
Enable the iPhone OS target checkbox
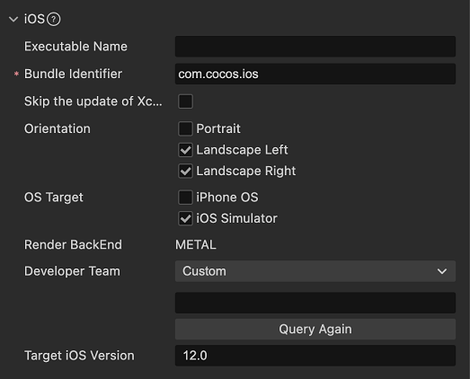[x=185, y=198]
